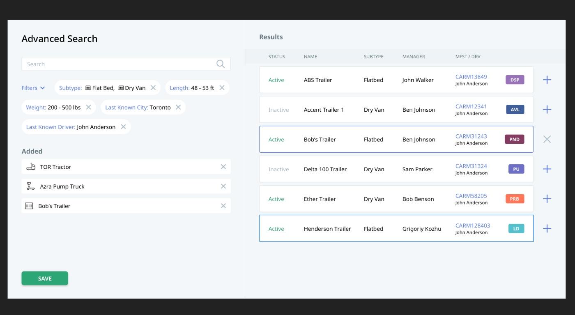Click Inactive status of Accent Trailer 1
The width and height of the screenshot is (575, 315).
coord(278,110)
